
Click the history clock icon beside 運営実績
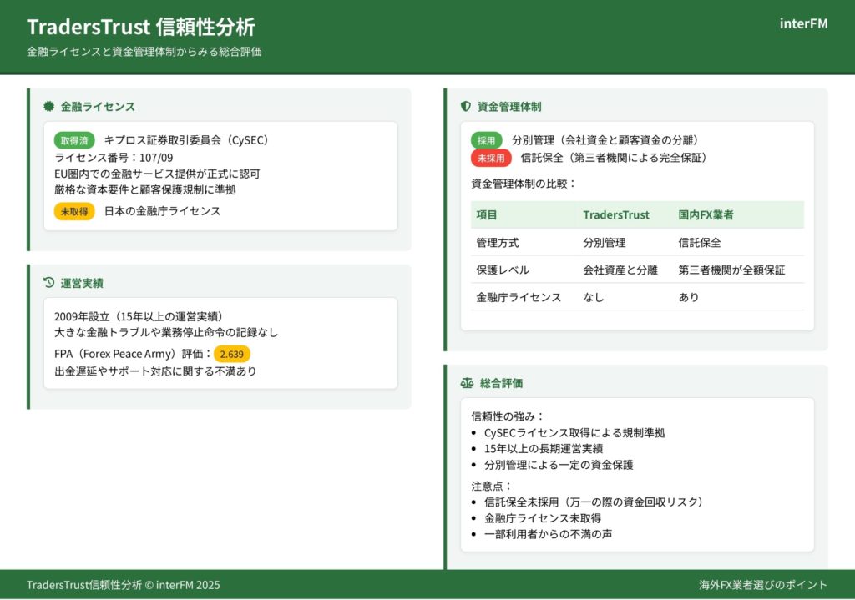[49, 283]
